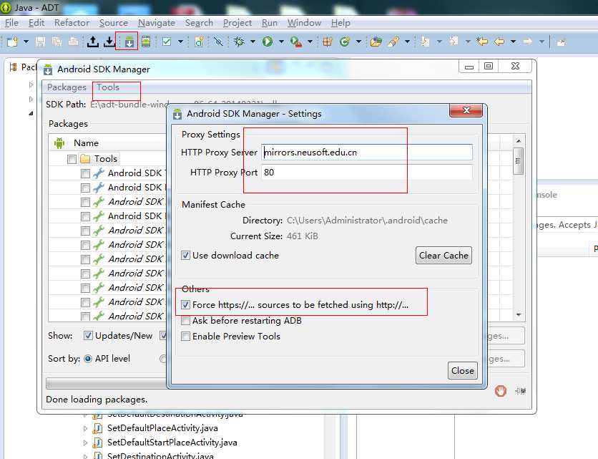Open dropdown next to Lint checkmark icon
Screen dimensions: 598x459
(x=180, y=42)
